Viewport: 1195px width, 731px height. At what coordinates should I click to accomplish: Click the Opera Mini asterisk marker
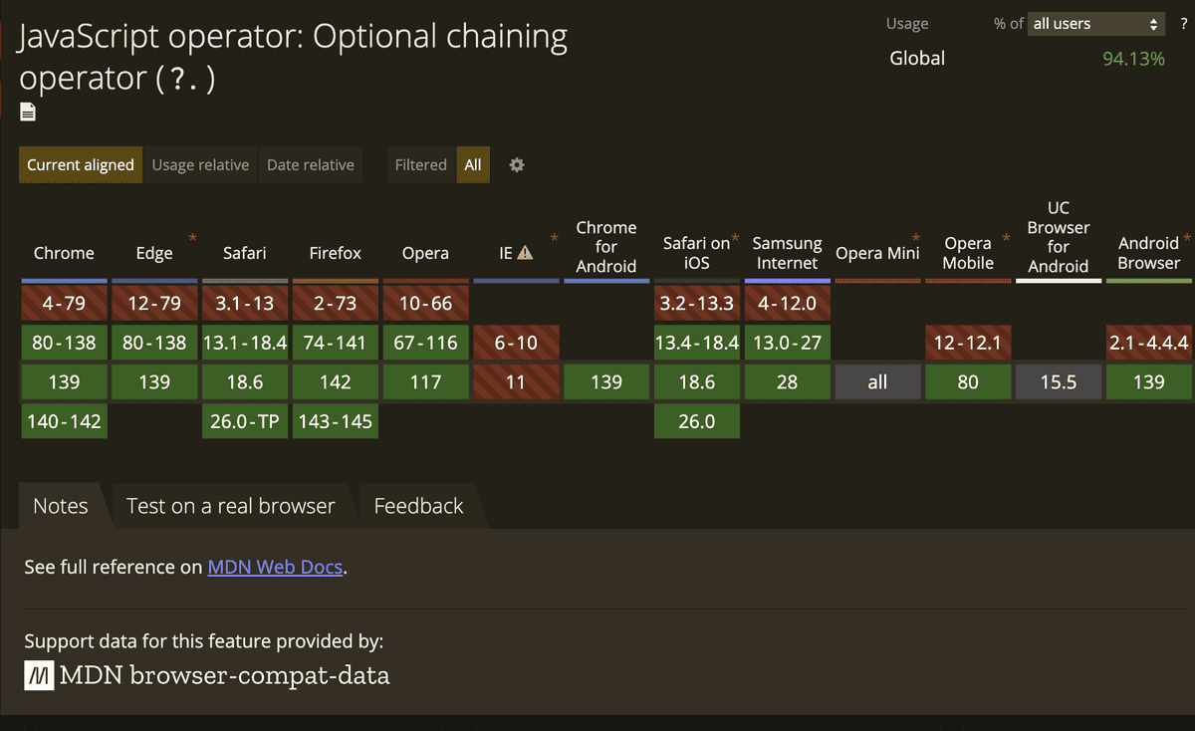(915, 239)
